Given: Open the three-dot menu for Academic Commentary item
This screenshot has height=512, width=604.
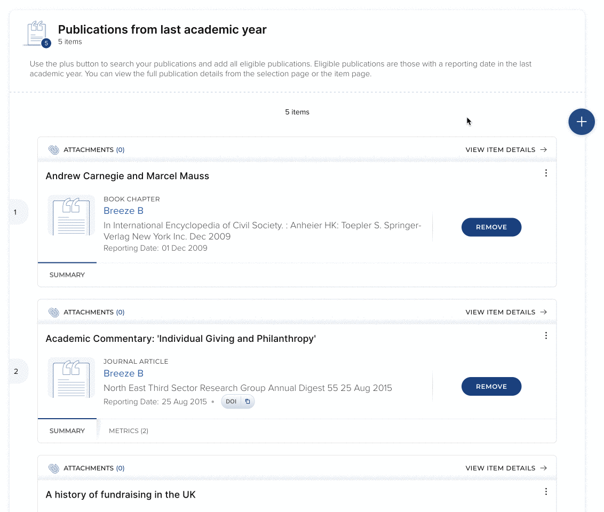Looking at the screenshot, I should click(x=546, y=335).
